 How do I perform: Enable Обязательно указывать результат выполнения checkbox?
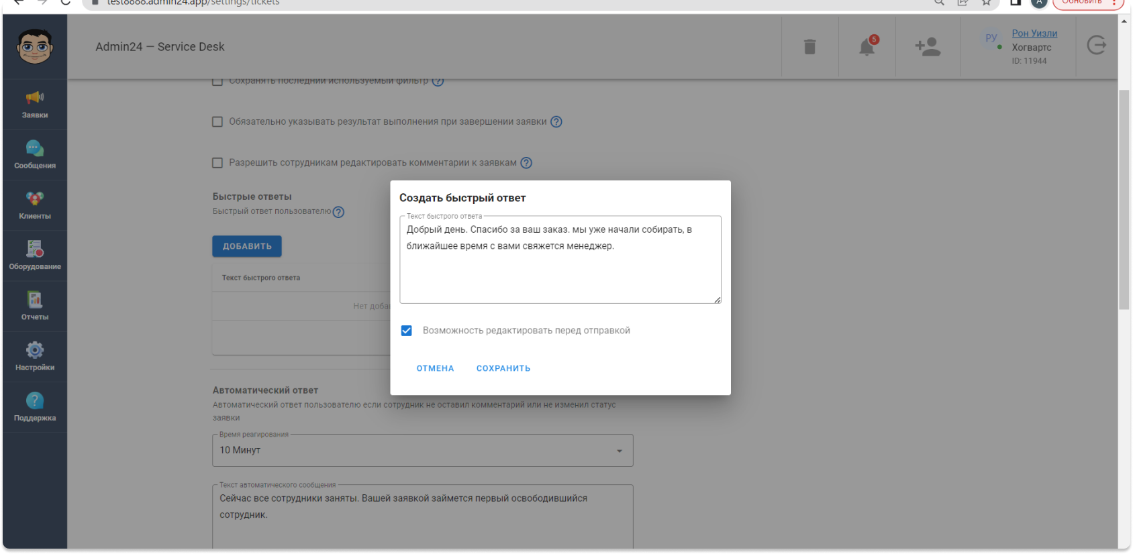tap(217, 122)
